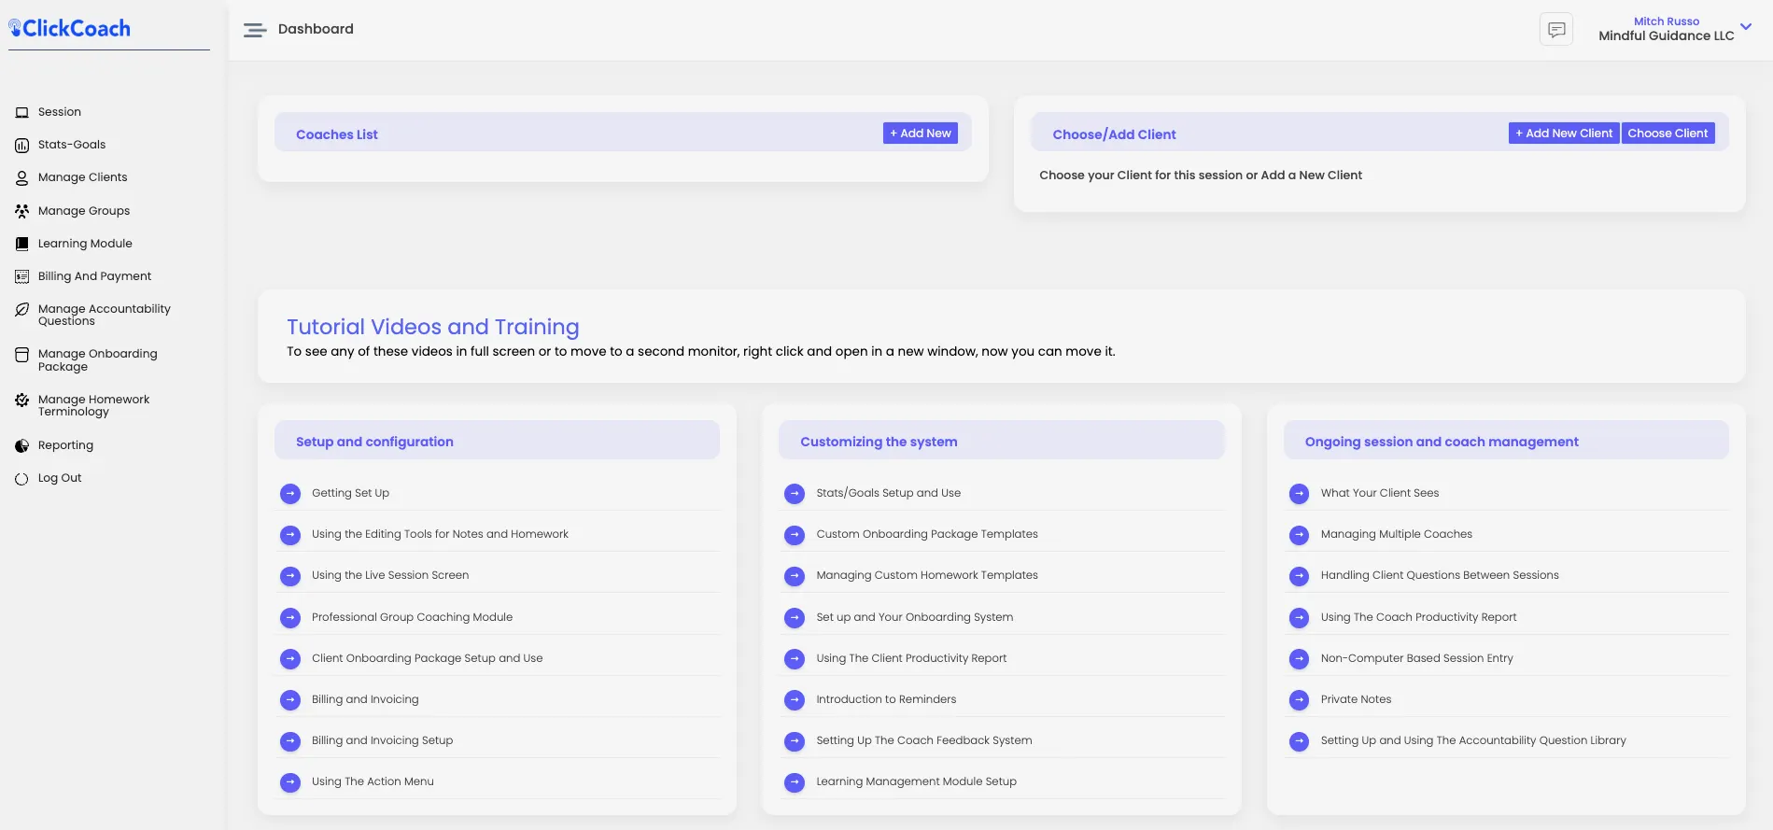Click Ongoing session and coach management heading
Image resolution: width=1773 pixels, height=830 pixels.
pos(1442,442)
